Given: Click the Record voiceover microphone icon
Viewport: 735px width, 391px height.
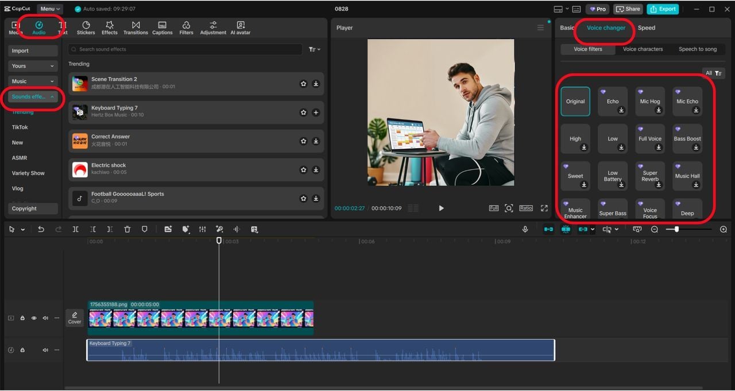Looking at the screenshot, I should click(x=525, y=229).
